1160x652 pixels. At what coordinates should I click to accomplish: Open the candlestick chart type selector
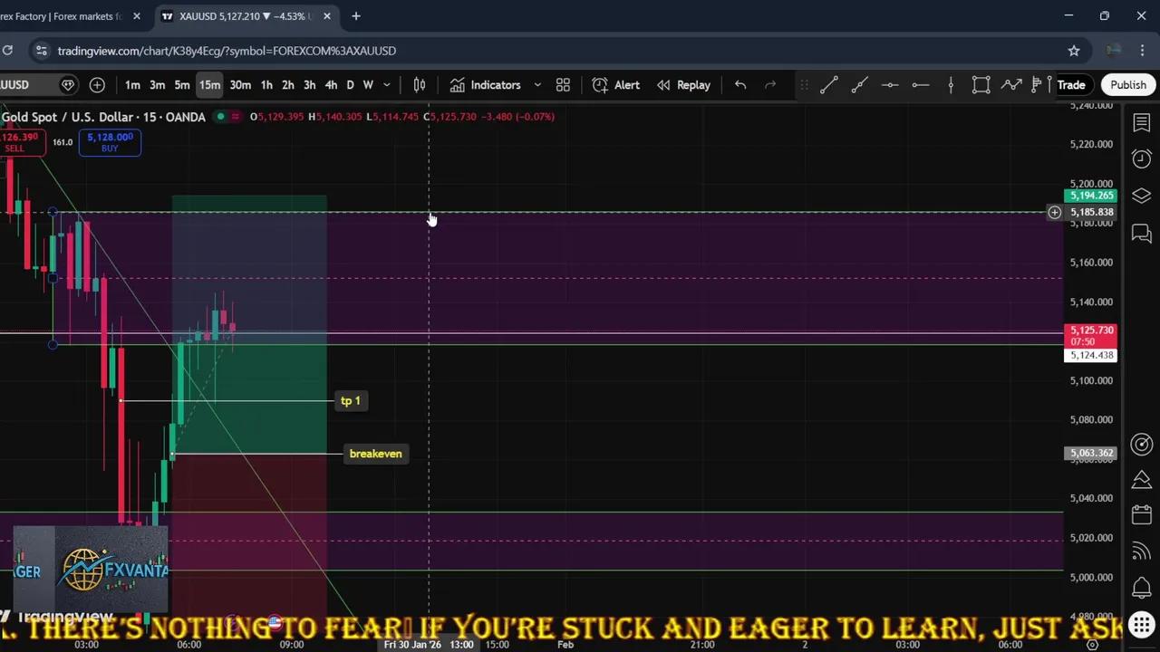[419, 85]
